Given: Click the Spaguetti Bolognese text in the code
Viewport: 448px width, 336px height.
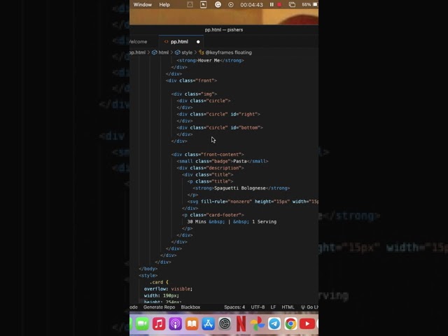Looking at the screenshot, I should [240, 188].
